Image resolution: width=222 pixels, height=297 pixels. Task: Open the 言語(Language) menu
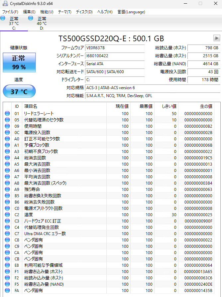131,12
